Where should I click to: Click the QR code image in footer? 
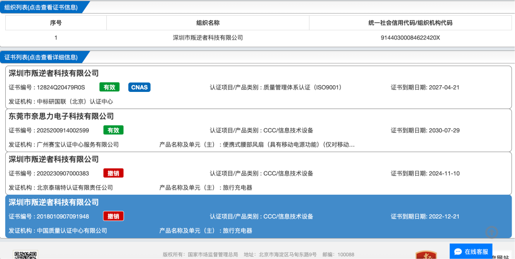[26, 255]
